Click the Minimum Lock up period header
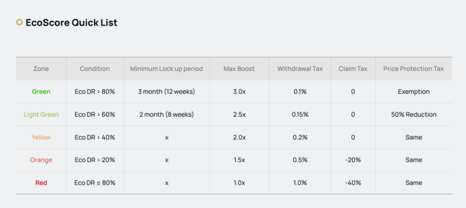This screenshot has width=466, height=208. (166, 69)
